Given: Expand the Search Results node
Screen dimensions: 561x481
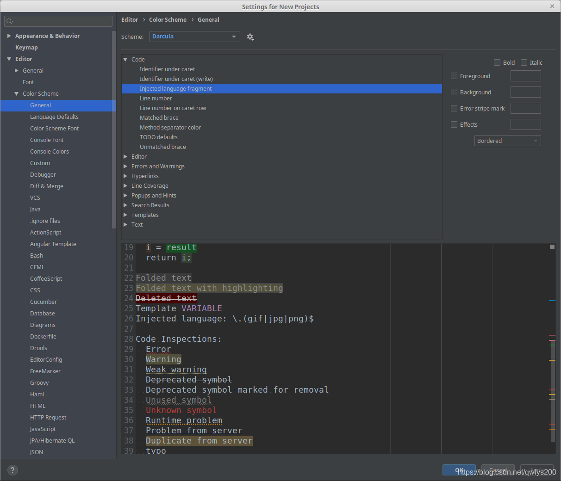Looking at the screenshot, I should point(125,205).
